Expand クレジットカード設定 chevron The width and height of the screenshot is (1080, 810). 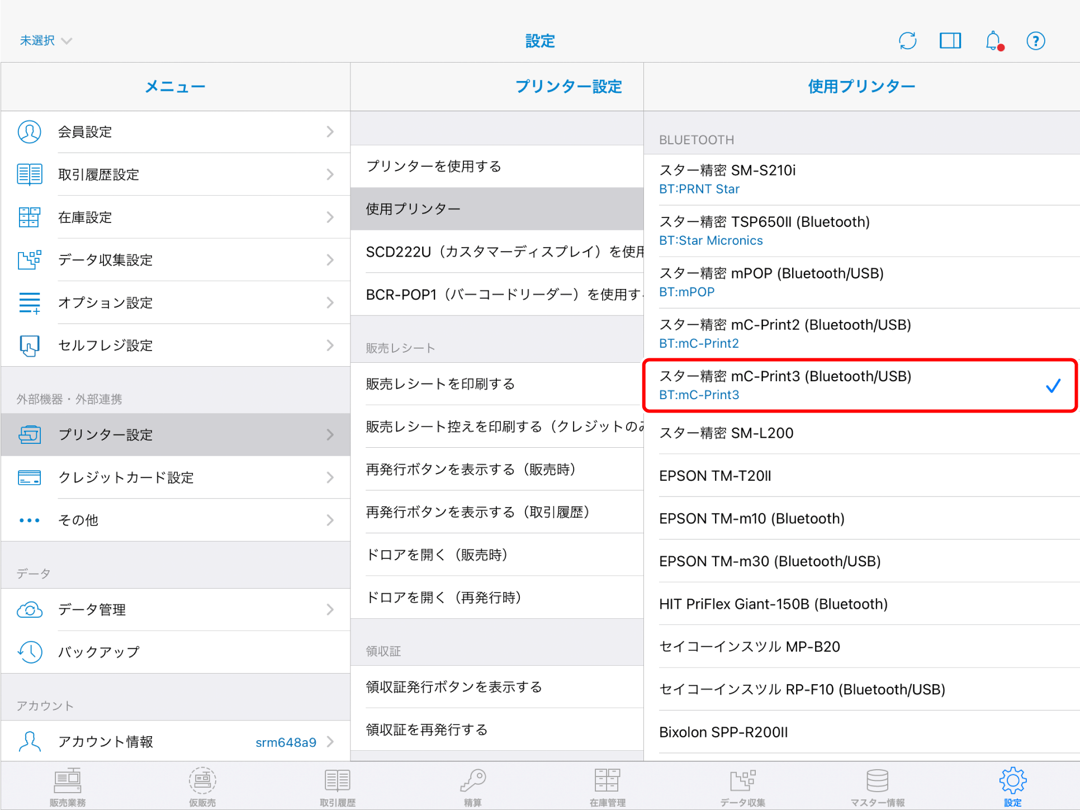pyautogui.click(x=330, y=477)
